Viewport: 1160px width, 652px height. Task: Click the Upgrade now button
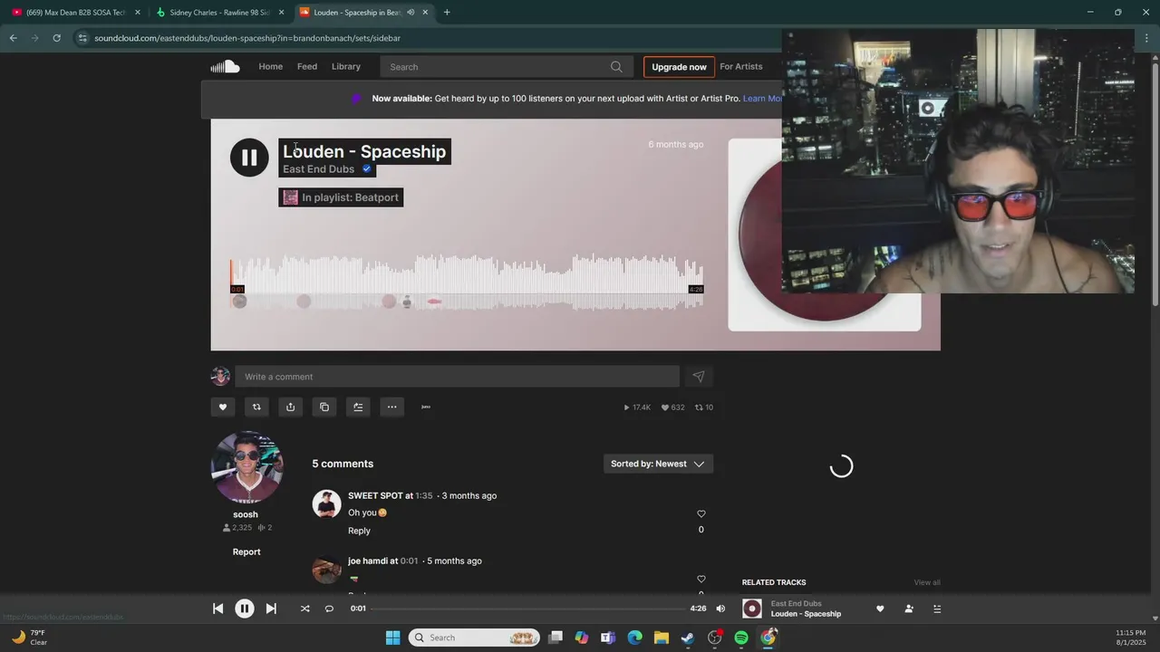pos(679,67)
